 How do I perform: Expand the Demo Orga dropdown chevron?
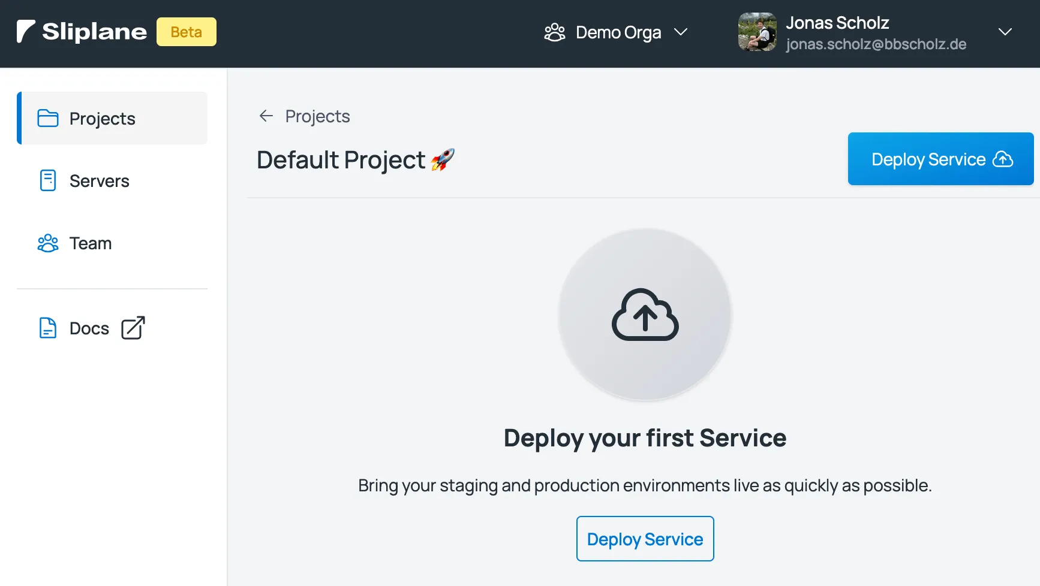click(681, 32)
